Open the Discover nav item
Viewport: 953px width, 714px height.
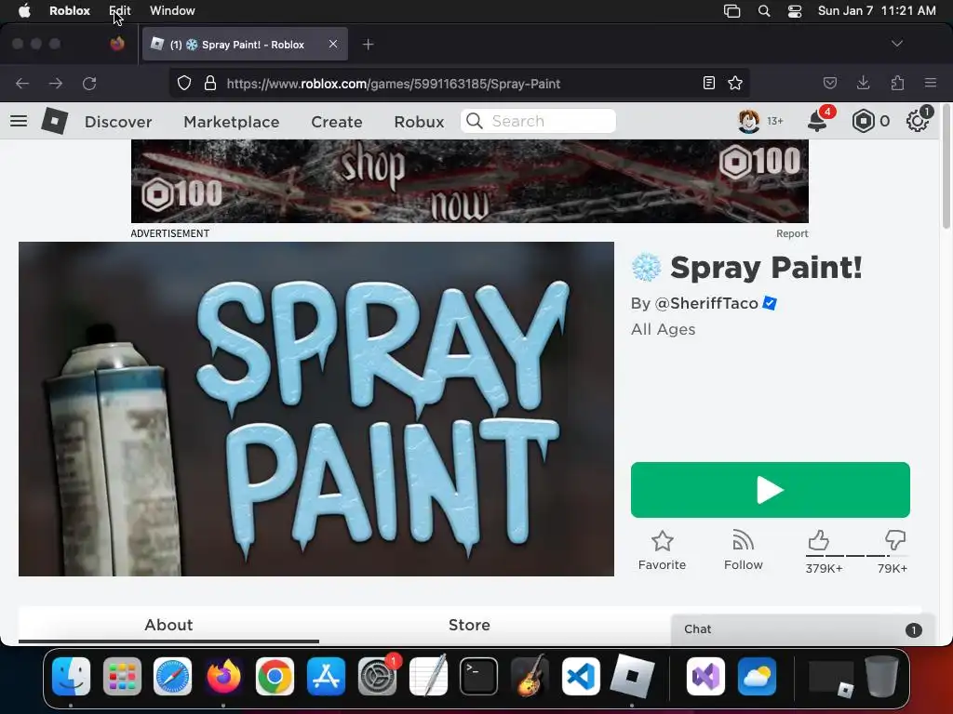point(118,122)
